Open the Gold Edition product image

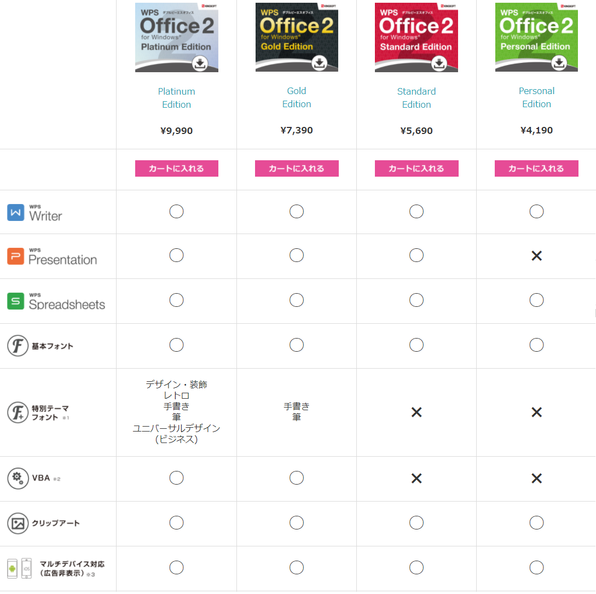297,37
